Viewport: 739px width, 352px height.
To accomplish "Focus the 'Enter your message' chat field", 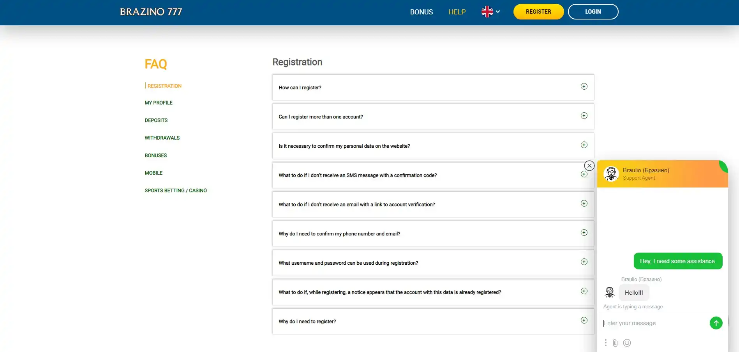I will pyautogui.click(x=654, y=323).
